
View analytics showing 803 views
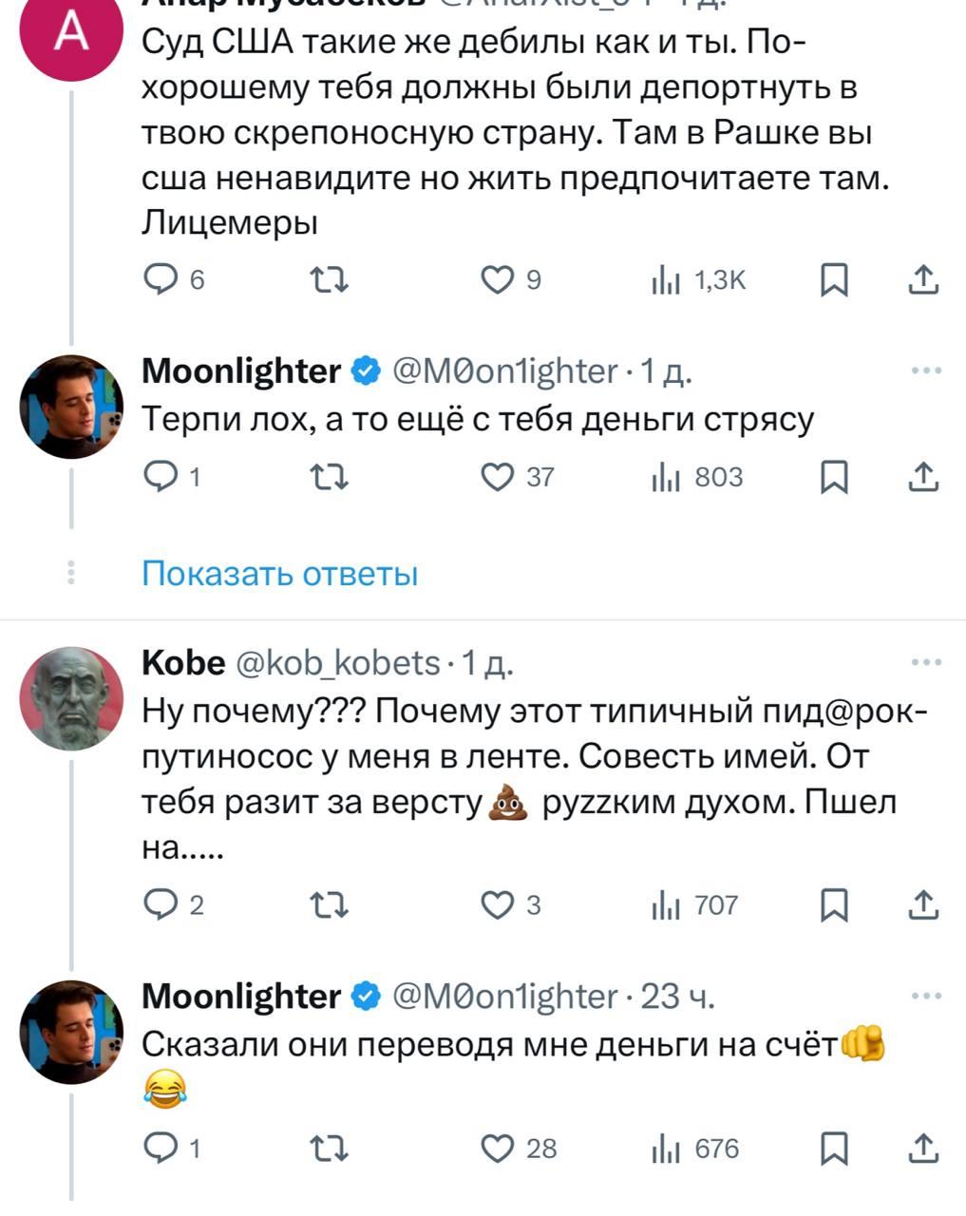pos(696,477)
